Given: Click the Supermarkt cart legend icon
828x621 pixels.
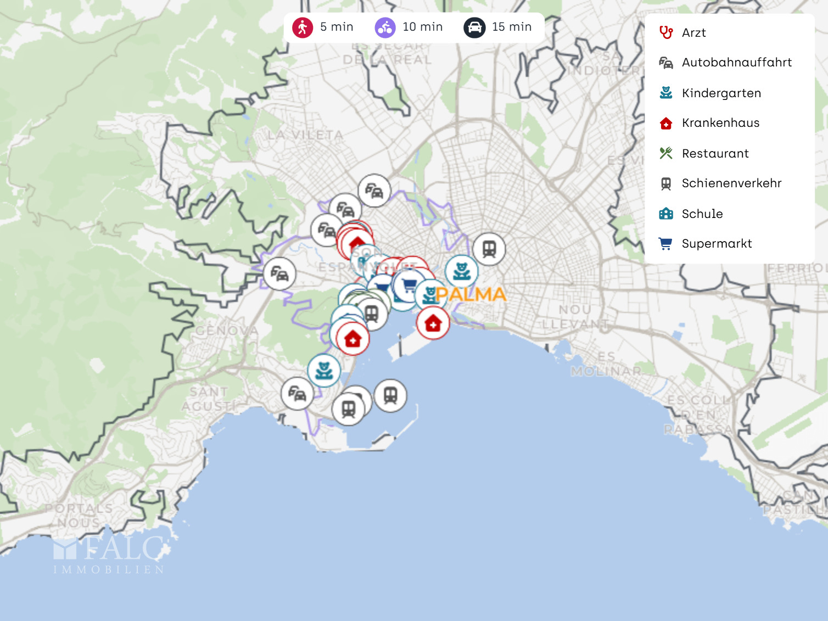Looking at the screenshot, I should pyautogui.click(x=666, y=244).
